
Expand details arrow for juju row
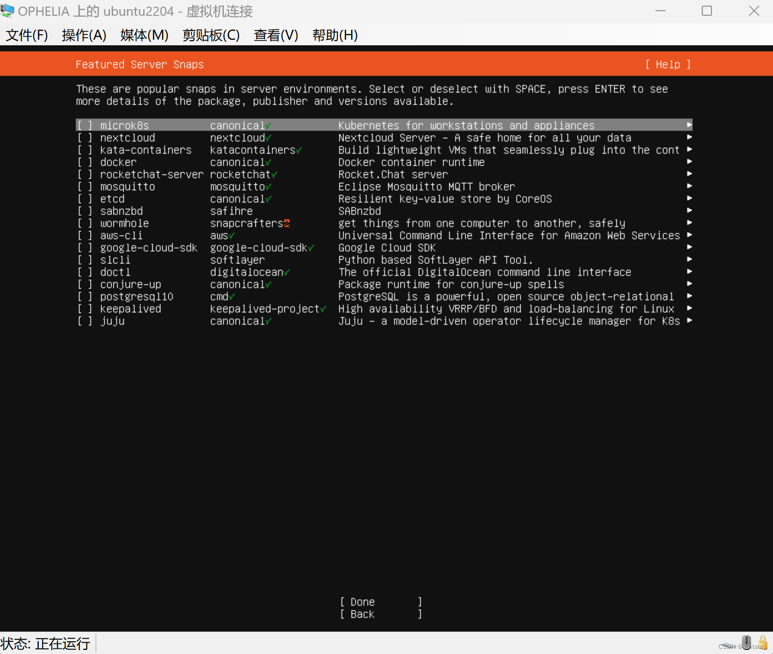coord(690,320)
